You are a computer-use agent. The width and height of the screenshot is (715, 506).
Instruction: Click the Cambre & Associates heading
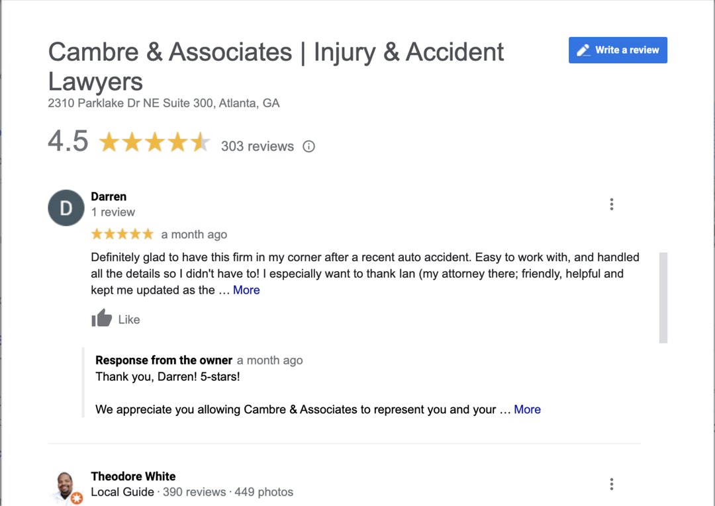pyautogui.click(x=276, y=66)
